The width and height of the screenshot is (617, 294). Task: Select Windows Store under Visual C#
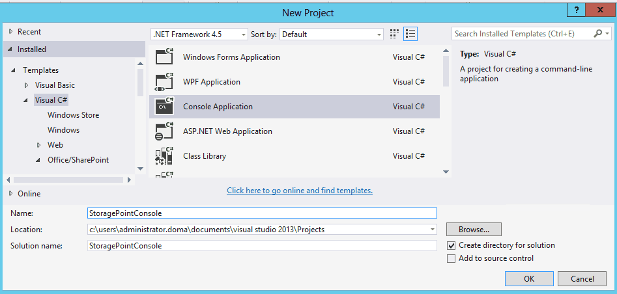point(73,115)
